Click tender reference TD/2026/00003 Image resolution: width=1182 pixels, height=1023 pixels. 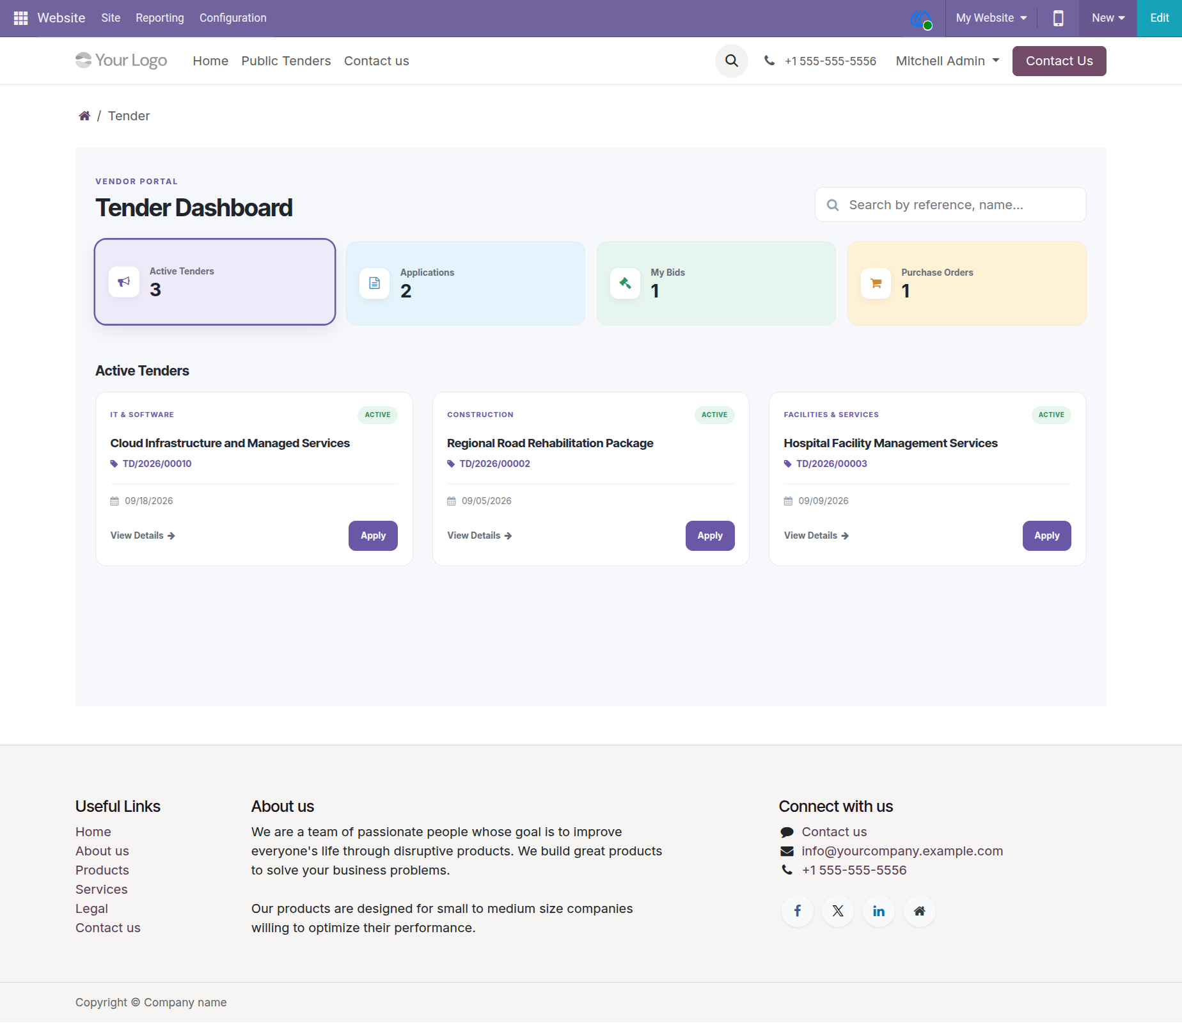tap(831, 464)
